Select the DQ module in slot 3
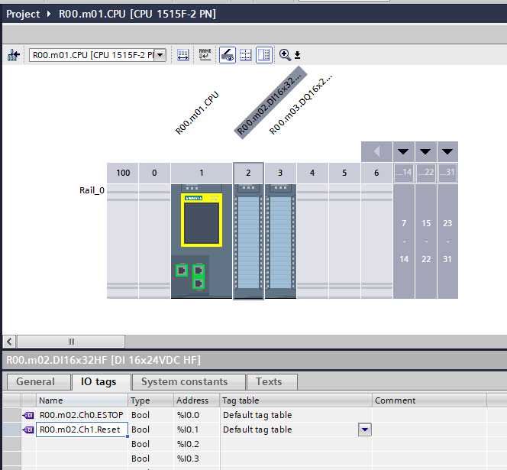The height and width of the screenshot is (470, 507). point(280,241)
